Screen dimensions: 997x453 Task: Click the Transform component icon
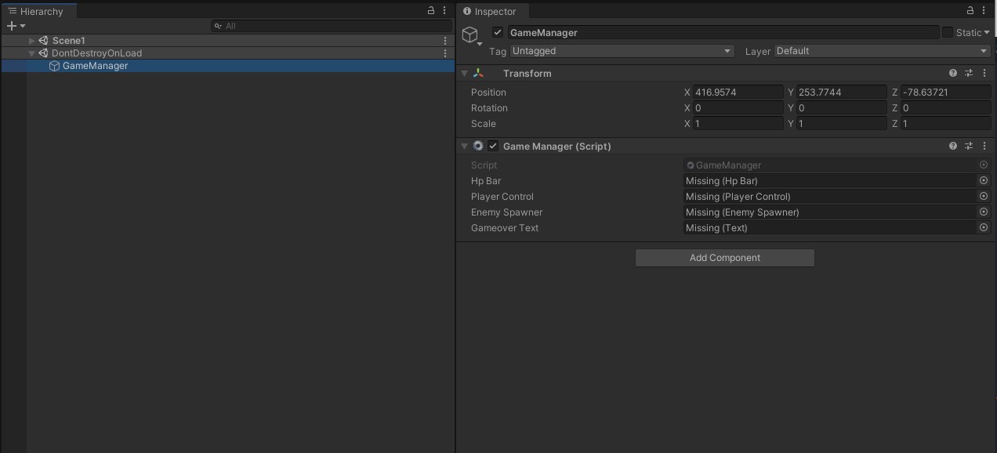tap(479, 73)
